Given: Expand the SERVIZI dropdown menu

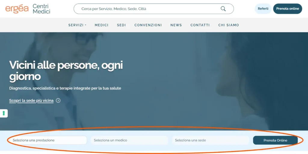Looking at the screenshot, I should (77, 25).
